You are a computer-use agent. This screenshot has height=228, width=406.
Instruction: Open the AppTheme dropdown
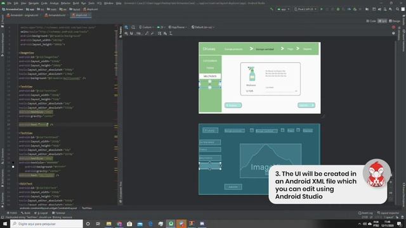[178, 27]
